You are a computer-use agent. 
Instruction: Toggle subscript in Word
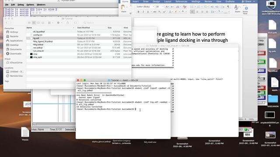[x=160, y=12]
